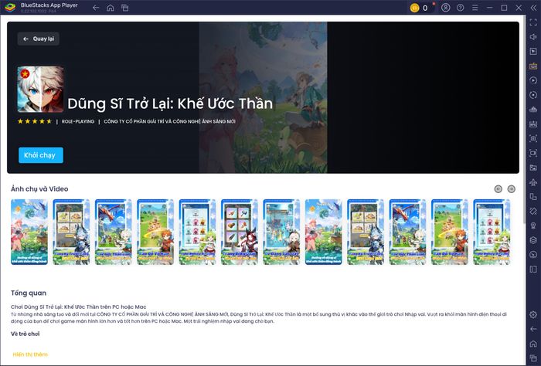The height and width of the screenshot is (366, 541).
Task: Click the circled play icon in the sidebar
Action: tap(533, 80)
